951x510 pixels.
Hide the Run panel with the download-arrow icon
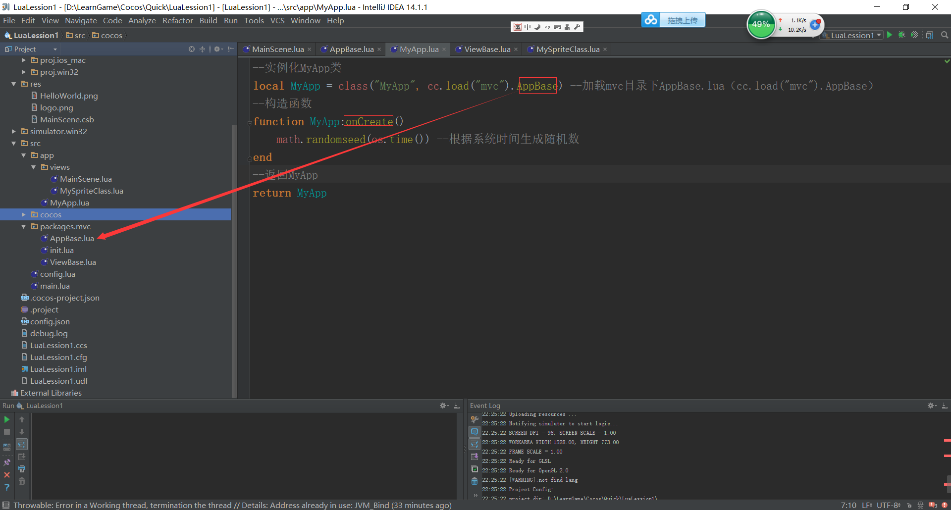[457, 406]
